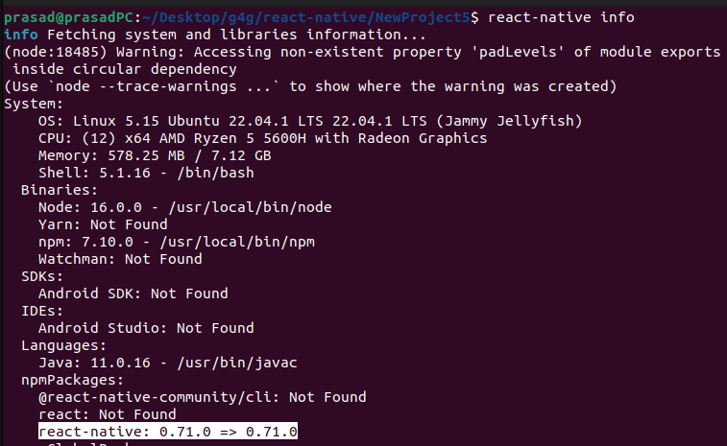Screen dimensions: 727x446
Task: Click the node --trace-warnings hint line
Action: (x=310, y=86)
